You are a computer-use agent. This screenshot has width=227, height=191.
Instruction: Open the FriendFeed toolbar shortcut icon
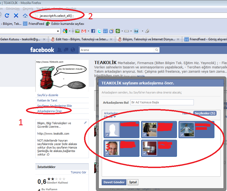105,31
